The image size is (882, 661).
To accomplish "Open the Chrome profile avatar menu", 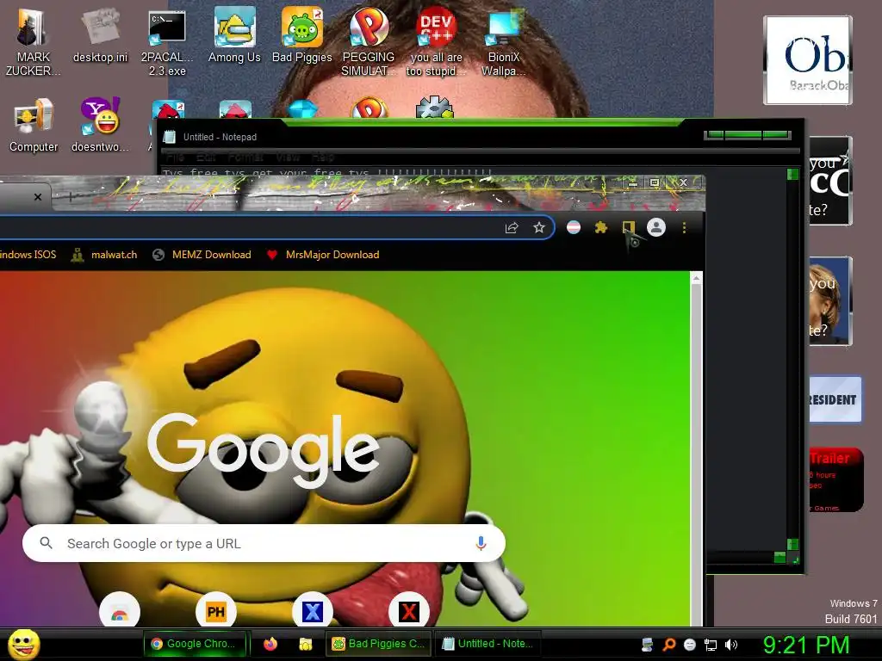I will (x=655, y=227).
